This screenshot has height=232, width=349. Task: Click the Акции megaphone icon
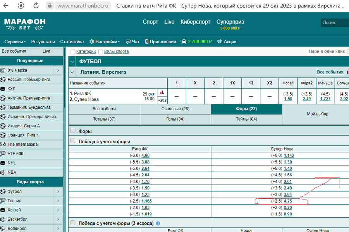pyautogui.click(x=220, y=42)
